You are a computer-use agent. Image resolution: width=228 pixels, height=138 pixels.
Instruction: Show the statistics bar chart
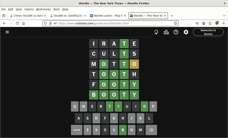tap(166, 32)
